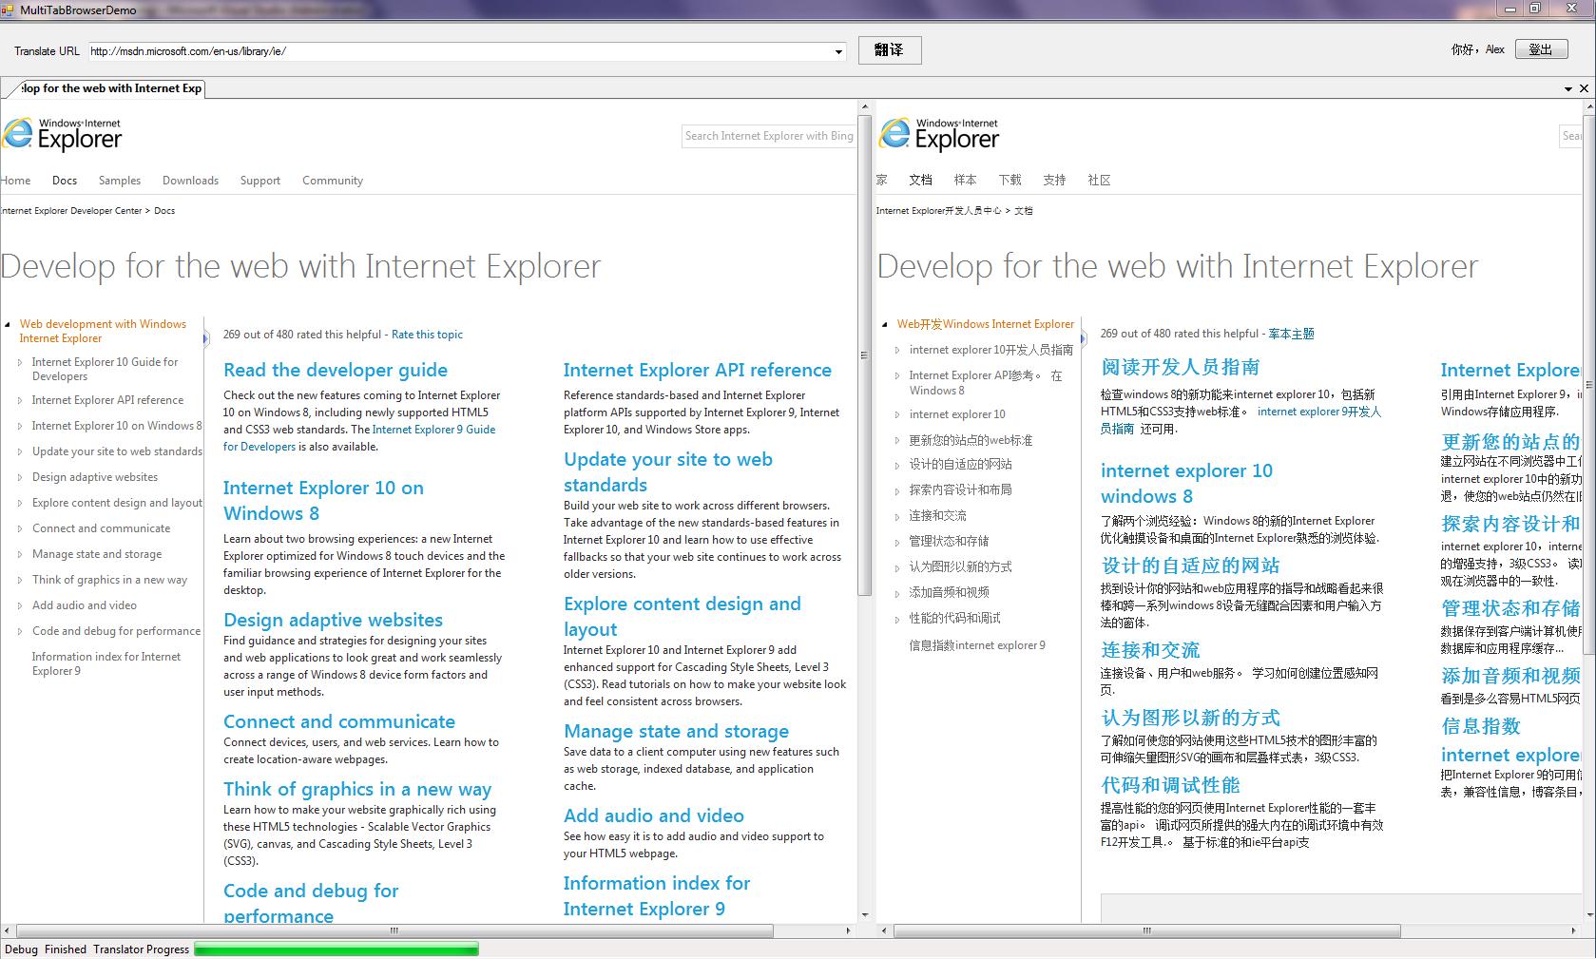This screenshot has height=959, width=1596.
Task: Open Internet Explorer 10 on Windows 8 heading
Action: [323, 501]
